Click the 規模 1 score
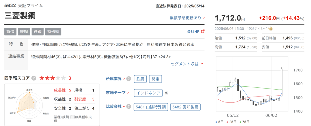This screenshot has width=311, height=126. (x=84, y=90)
